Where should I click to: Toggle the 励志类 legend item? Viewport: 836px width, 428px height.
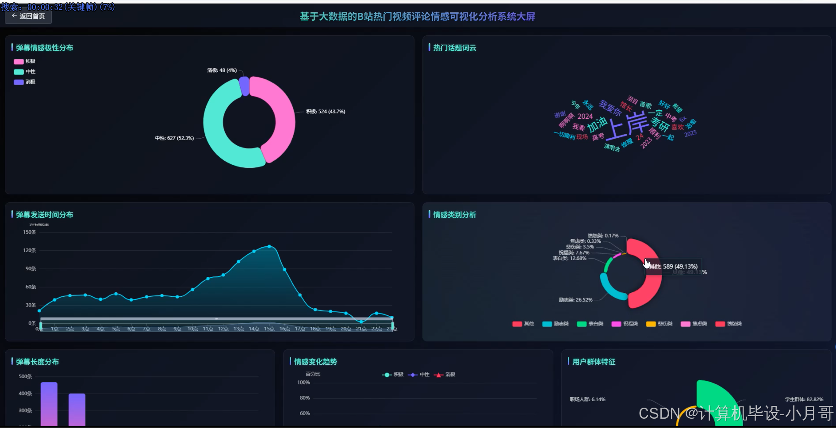pyautogui.click(x=555, y=324)
